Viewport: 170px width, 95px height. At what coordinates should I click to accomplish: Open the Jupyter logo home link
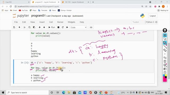pyautogui.click(x=21, y=16)
